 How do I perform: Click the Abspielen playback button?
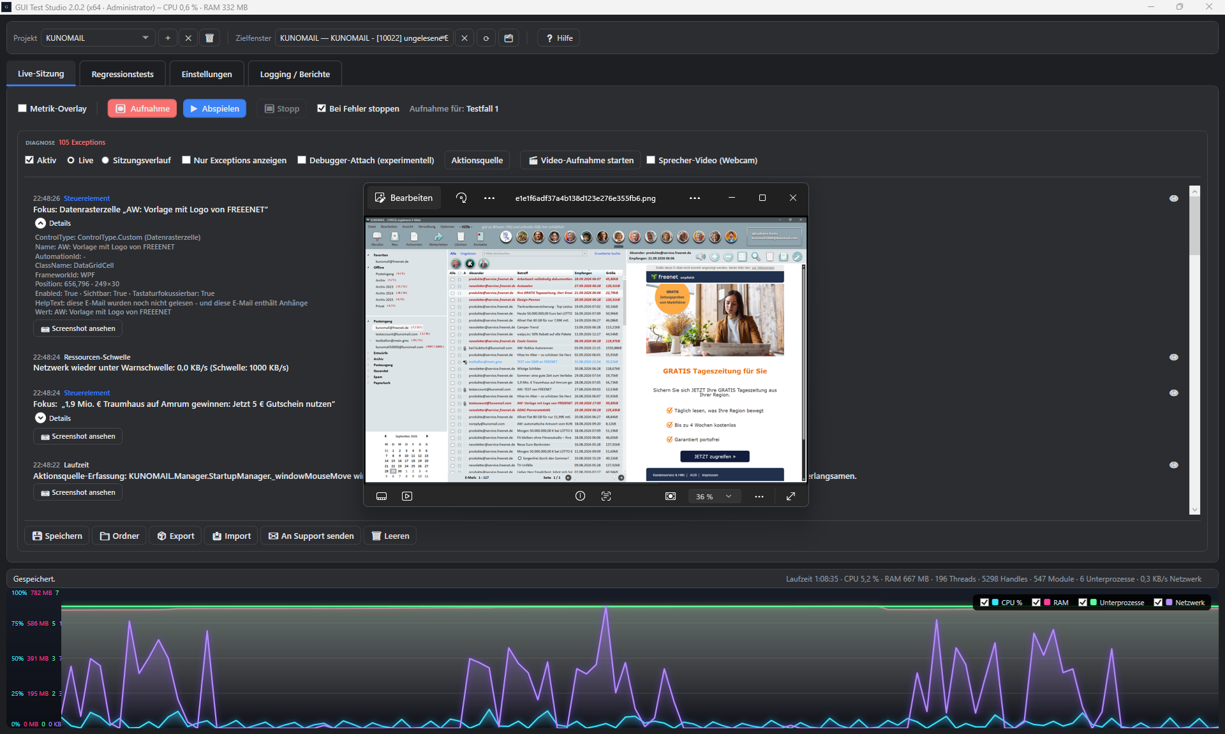215,108
